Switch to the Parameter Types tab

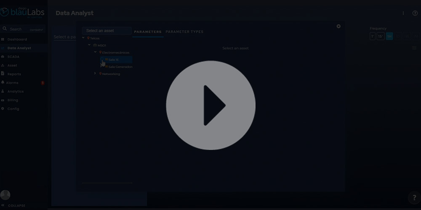pos(184,32)
